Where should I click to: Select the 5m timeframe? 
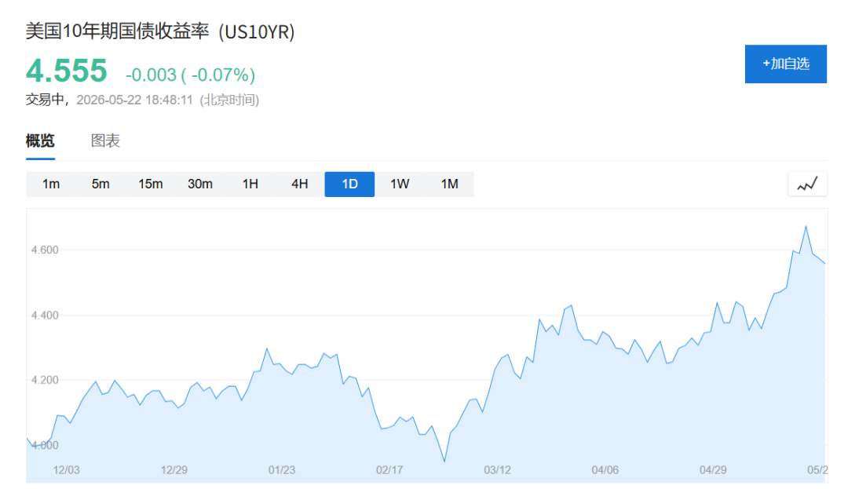click(x=101, y=184)
